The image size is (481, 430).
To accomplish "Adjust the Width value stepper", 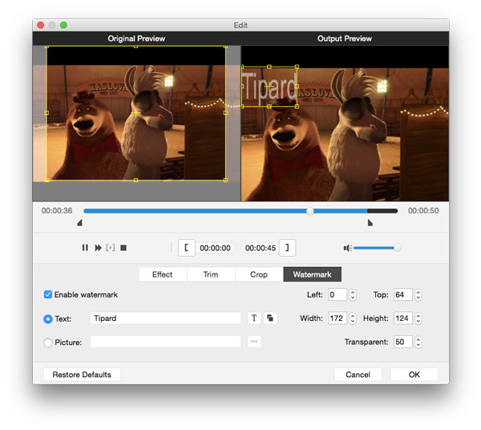I will (353, 318).
